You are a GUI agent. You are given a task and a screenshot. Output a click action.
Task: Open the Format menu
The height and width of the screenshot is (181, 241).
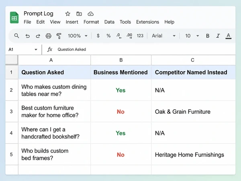pyautogui.click(x=91, y=22)
